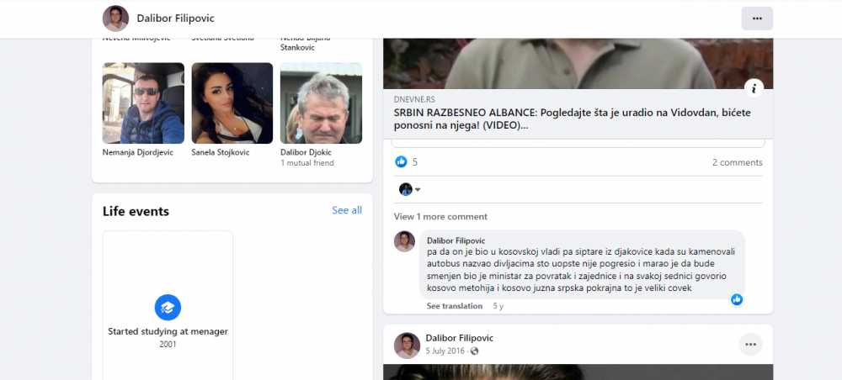Screen dimensions: 842x380
Task: Open the comment-as profile selector dropdown
Action: [x=410, y=189]
